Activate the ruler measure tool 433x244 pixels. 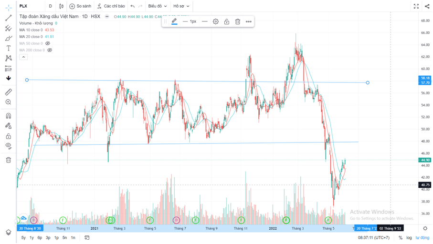click(8, 92)
